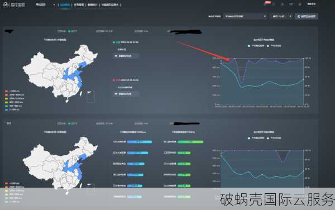Select the highlighted first navigation tab
Image resolution: width=335 pixels, height=210 pixels.
65,4
